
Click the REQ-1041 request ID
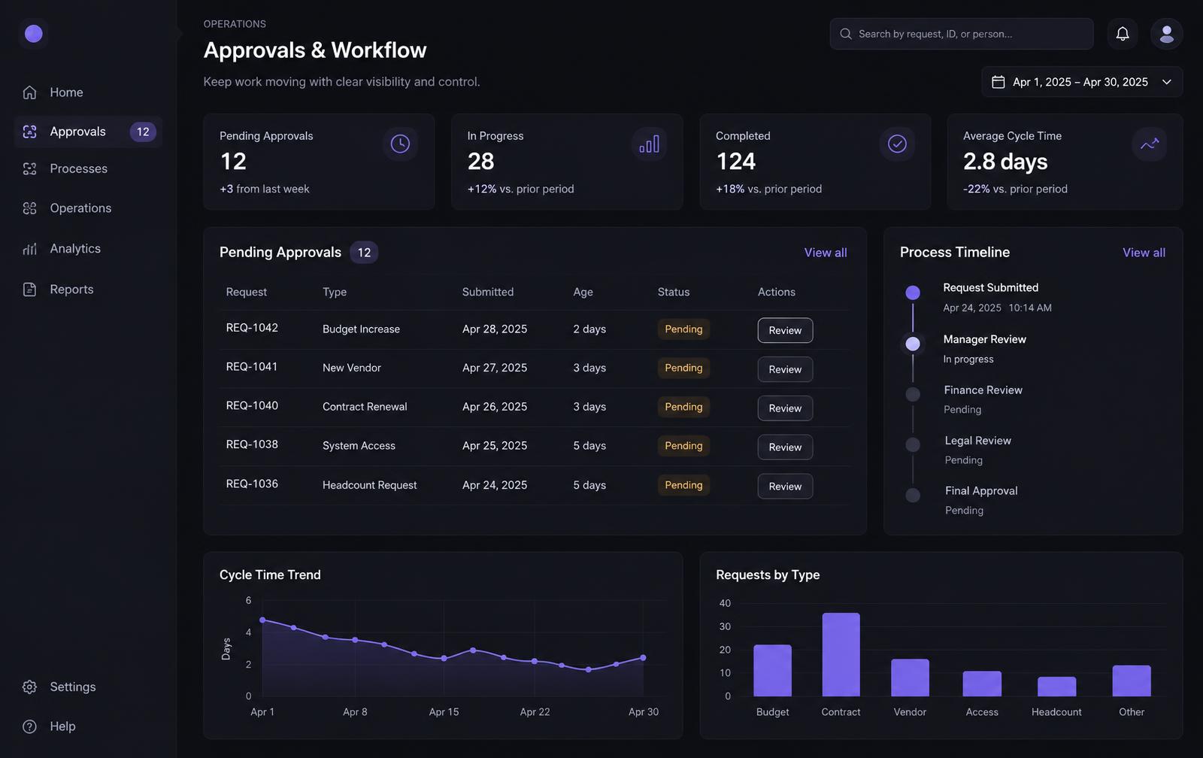[252, 367]
